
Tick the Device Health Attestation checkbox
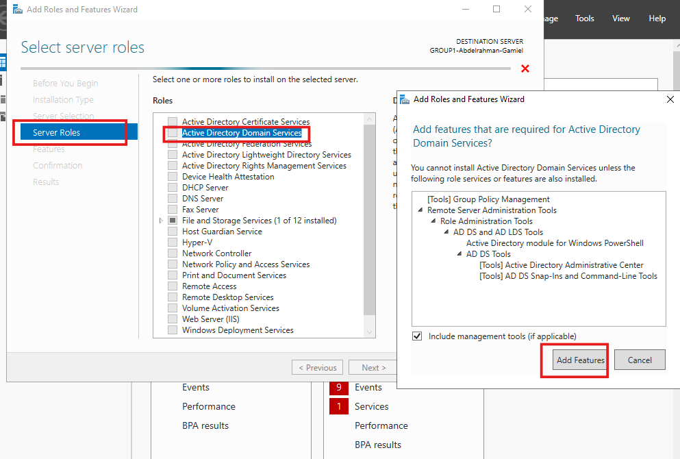(173, 177)
